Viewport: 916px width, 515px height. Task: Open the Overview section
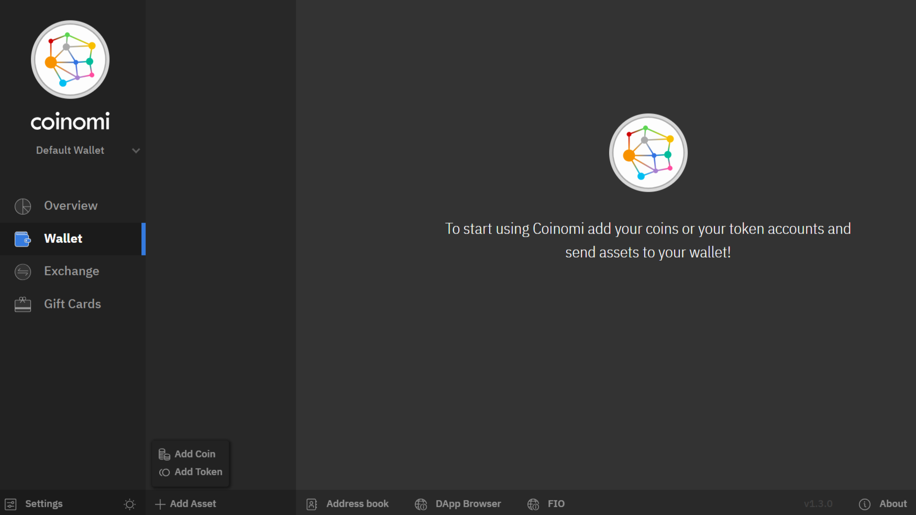tap(71, 206)
